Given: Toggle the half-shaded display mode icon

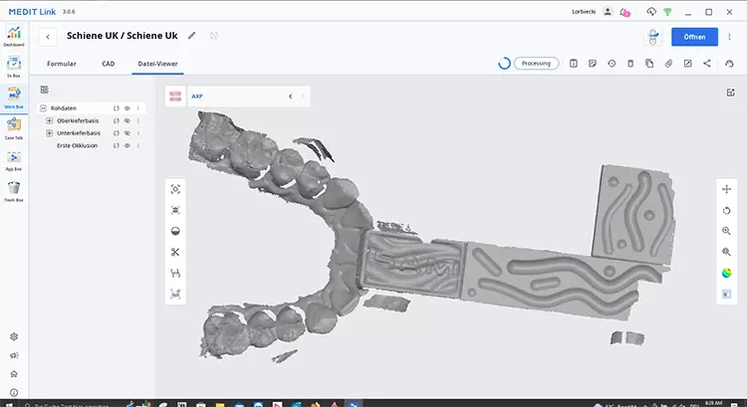Looking at the screenshot, I should [x=175, y=231].
